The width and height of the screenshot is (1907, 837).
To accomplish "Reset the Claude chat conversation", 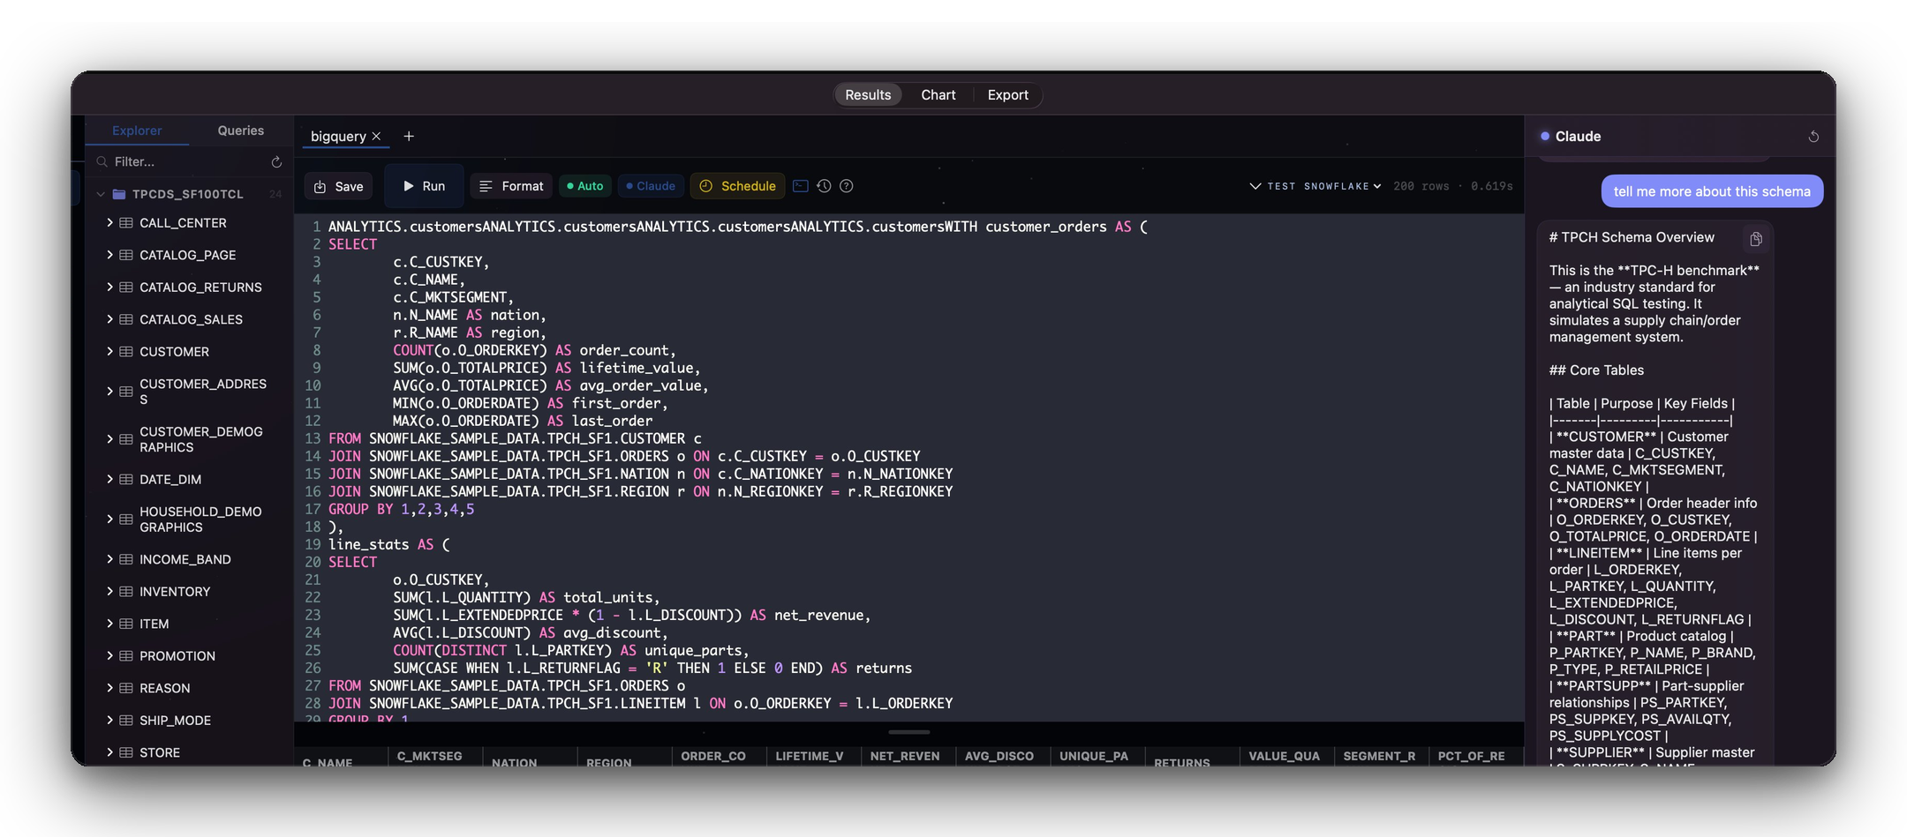I will coord(1813,137).
